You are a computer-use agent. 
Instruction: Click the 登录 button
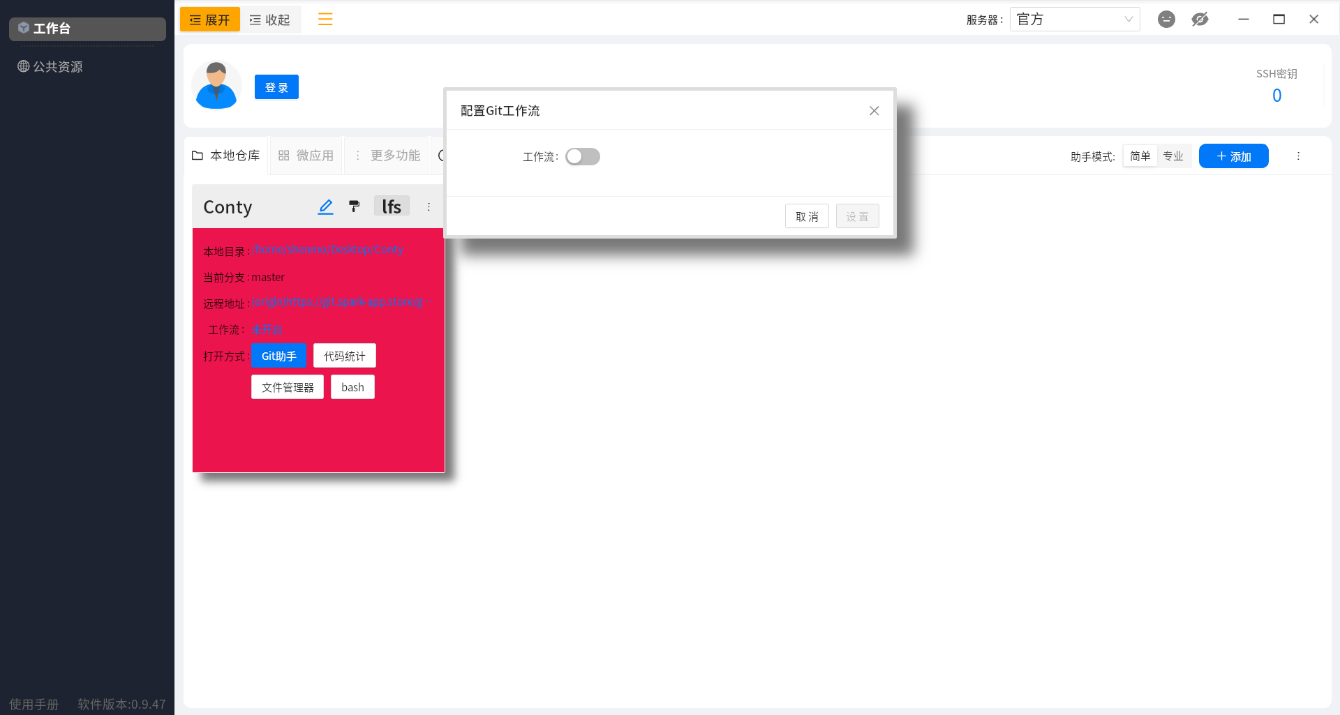(276, 87)
